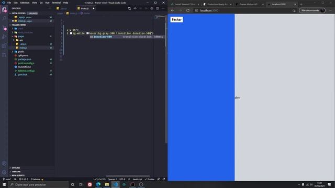Open the Terminal menu
This screenshot has height=188, width=335.
(57, 3)
